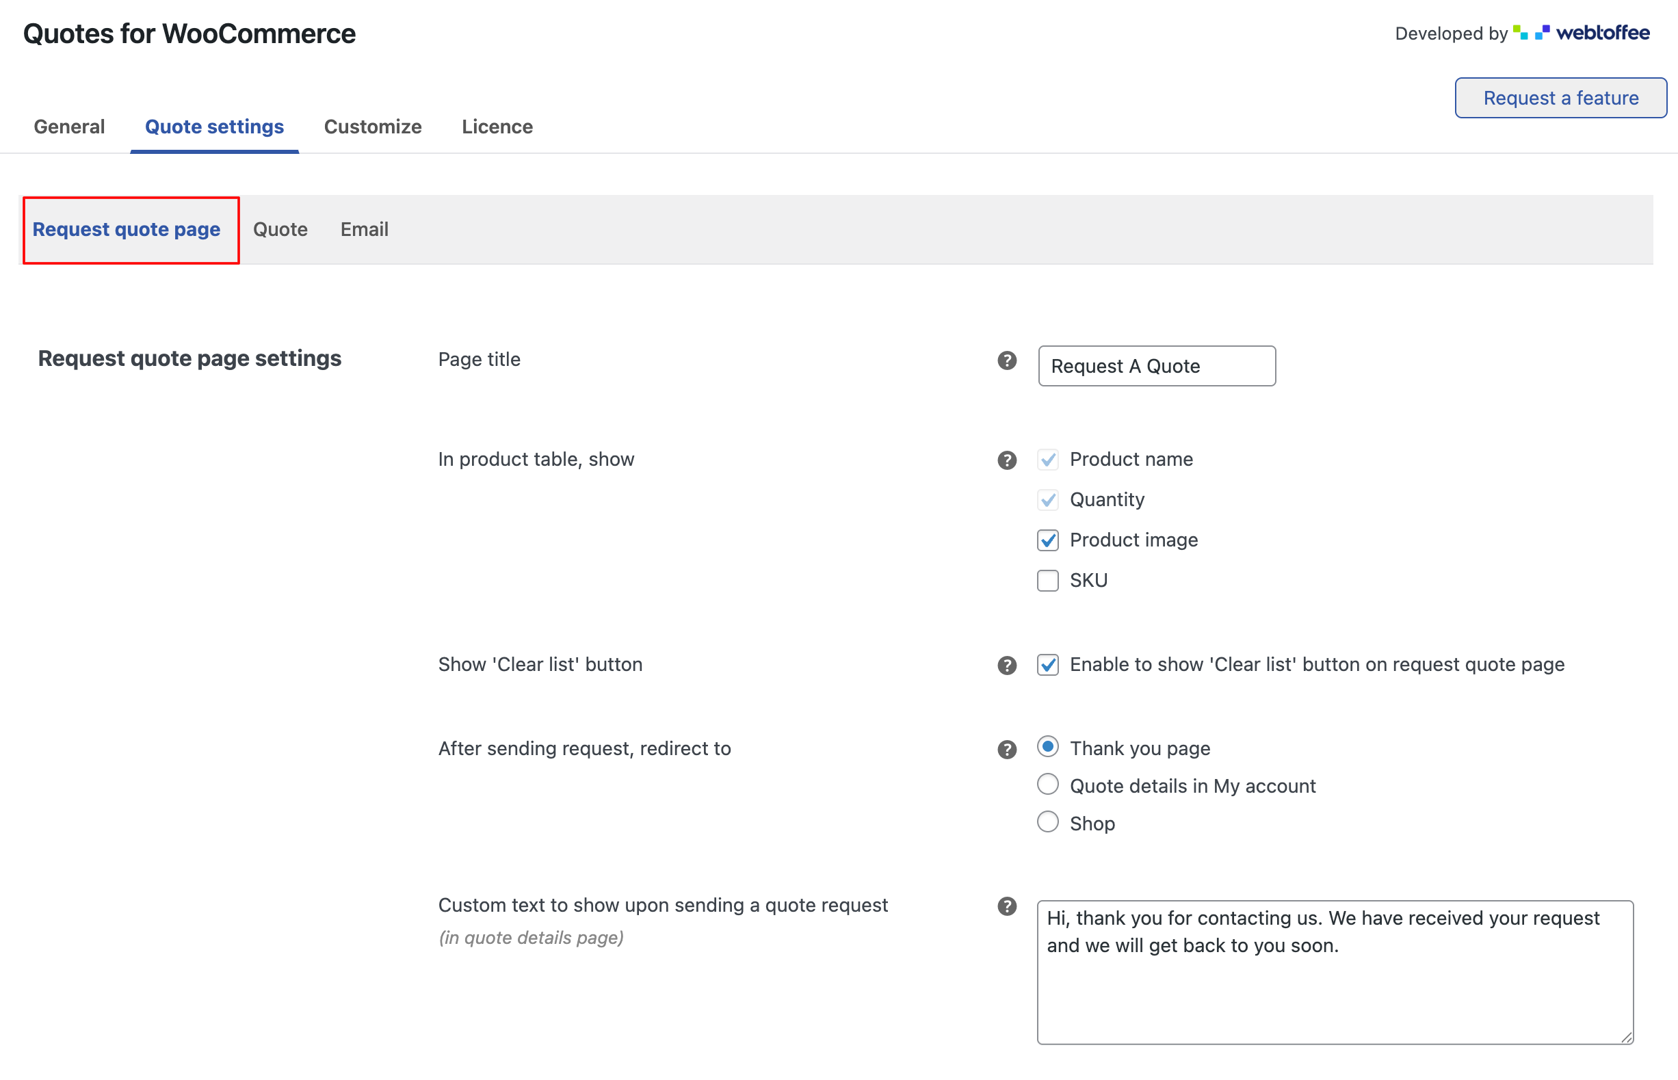Click the Quotes for WooCommerce heading
The height and width of the screenshot is (1080, 1678).
click(x=189, y=34)
